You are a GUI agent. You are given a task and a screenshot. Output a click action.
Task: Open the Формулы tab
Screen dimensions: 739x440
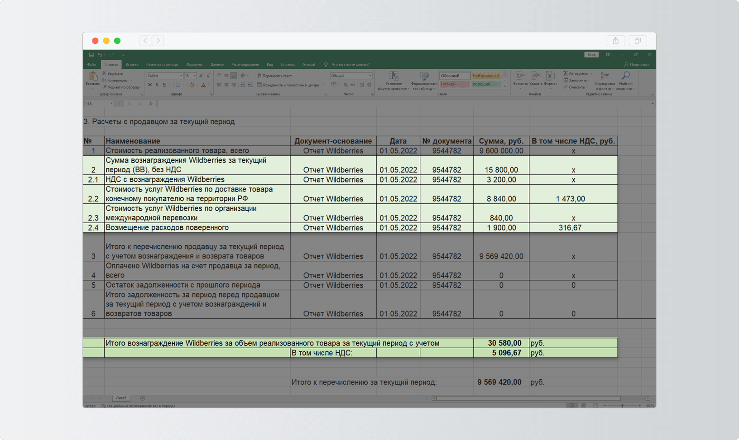coord(194,65)
